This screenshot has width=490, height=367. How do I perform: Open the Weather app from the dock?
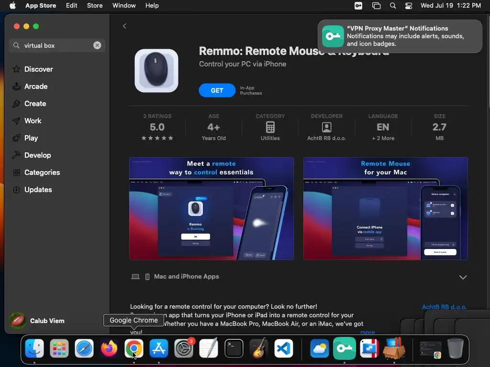[x=319, y=348]
